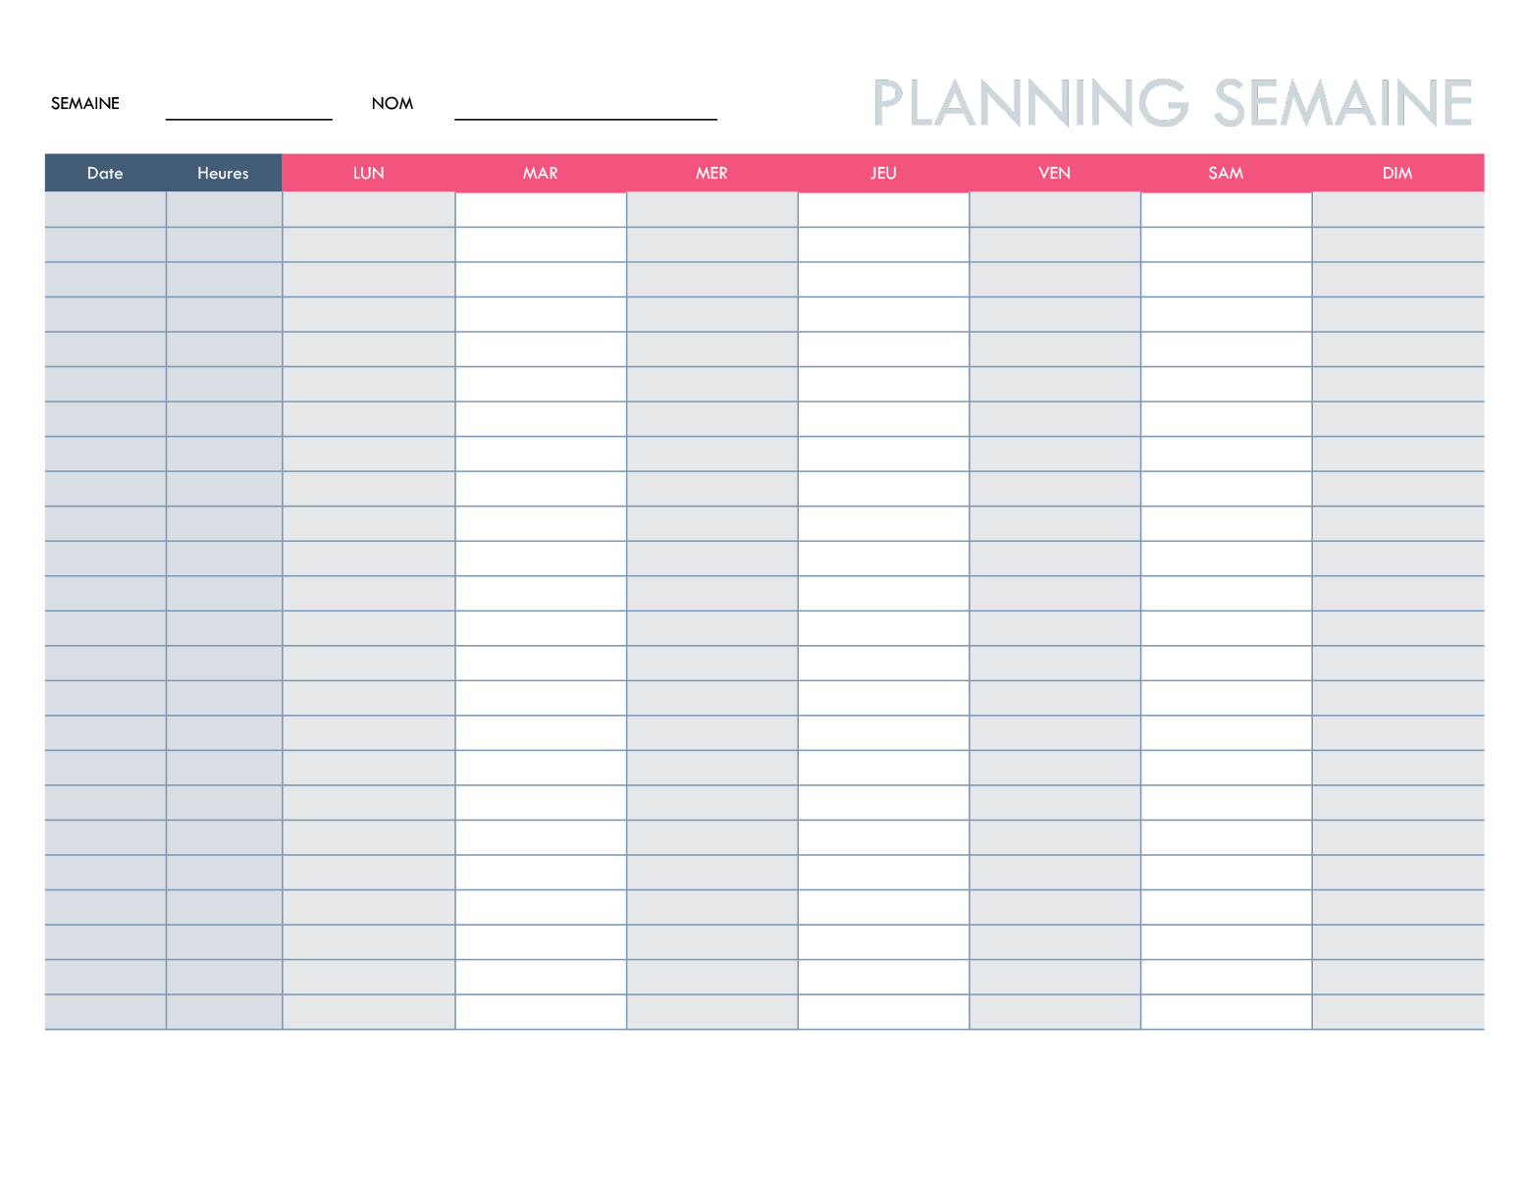Click the last row cell under JEU
Viewport: 1524px width, 1178px height.
(883, 1012)
